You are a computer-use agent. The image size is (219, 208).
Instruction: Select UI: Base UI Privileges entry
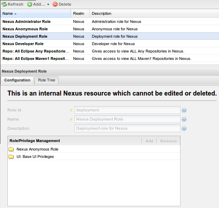[x=94, y=157]
